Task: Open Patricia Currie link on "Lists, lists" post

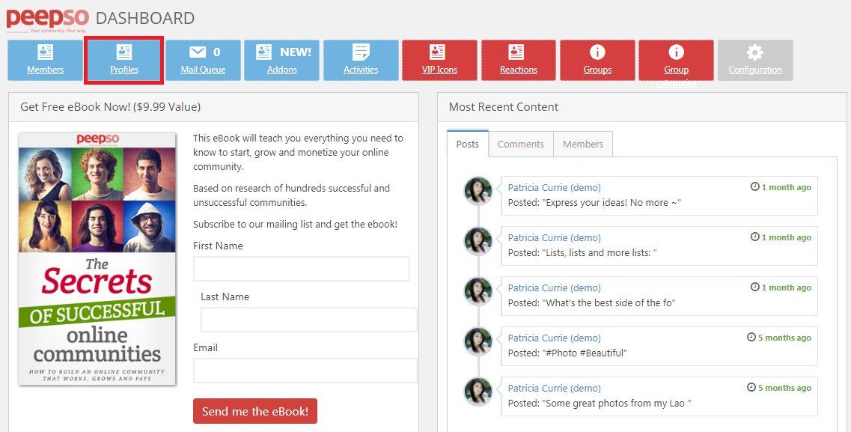Action: tap(554, 237)
